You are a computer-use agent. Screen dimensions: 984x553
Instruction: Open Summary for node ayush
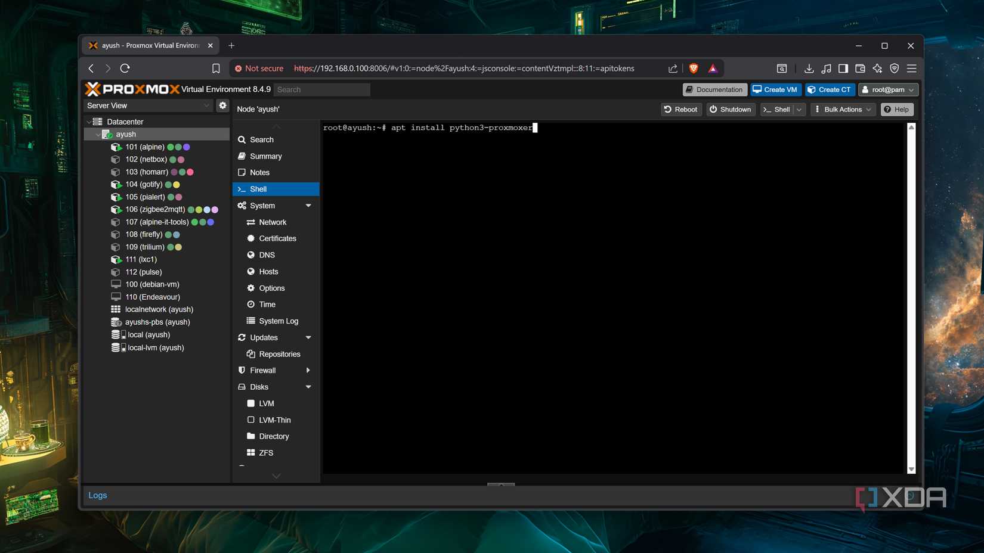(x=264, y=156)
